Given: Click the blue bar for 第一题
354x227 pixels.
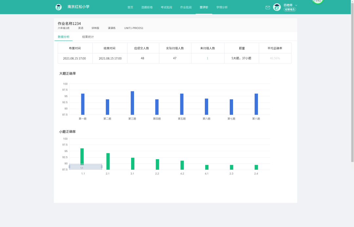Looking at the screenshot, I should 83,104.
